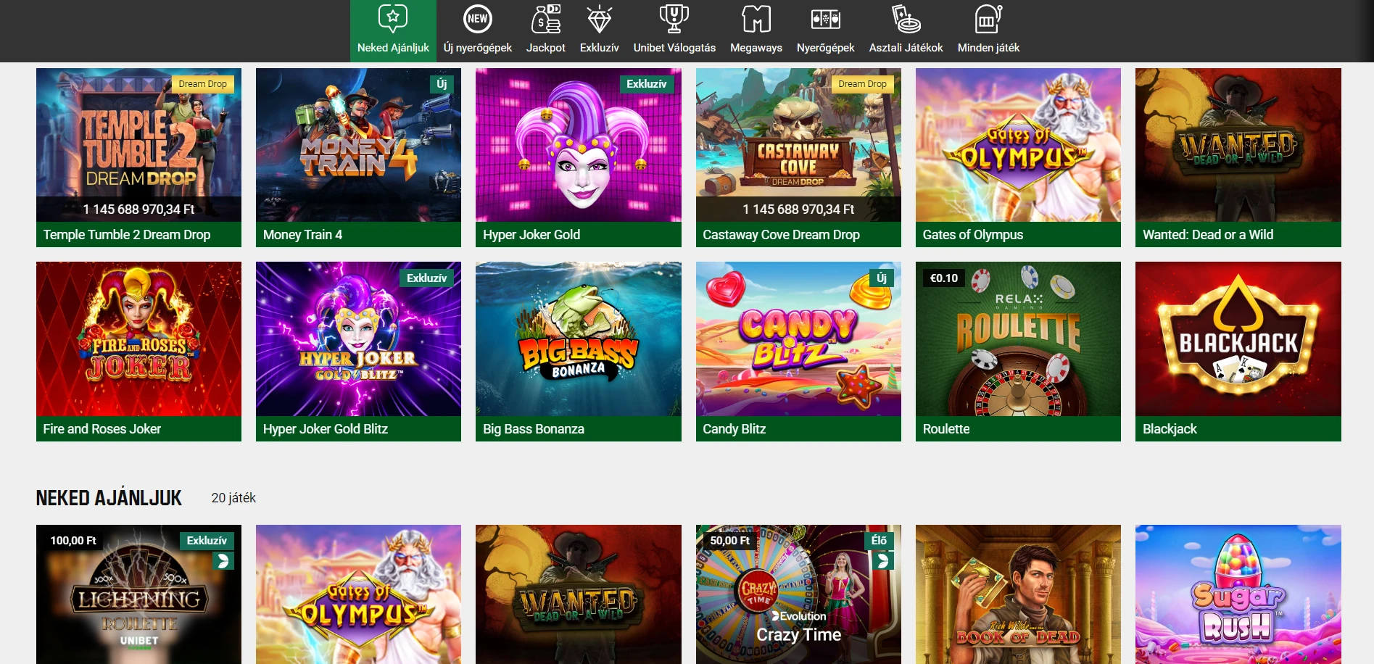This screenshot has height=664, width=1374.
Task: Open Wanted Dead or a Wild top-row thumbnail
Action: (1238, 145)
